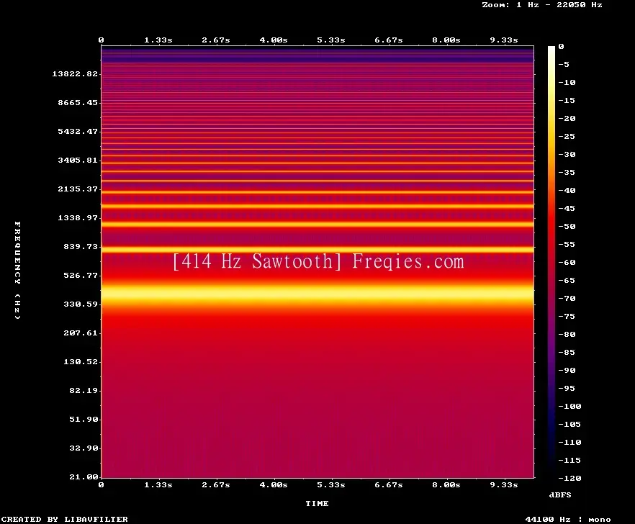The image size is (635, 524).
Task: Click the -100 dBFS scale label
Action: click(569, 406)
